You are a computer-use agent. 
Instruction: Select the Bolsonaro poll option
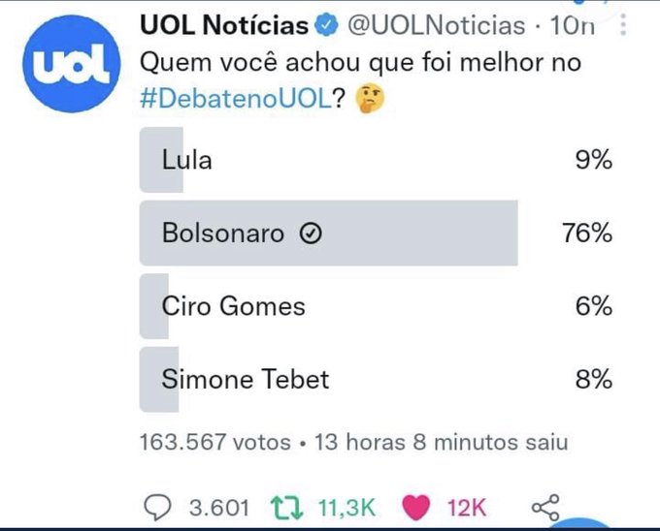[x=222, y=233]
